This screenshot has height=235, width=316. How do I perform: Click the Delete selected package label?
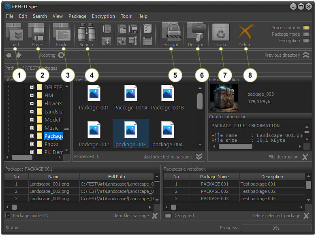pos(276,216)
